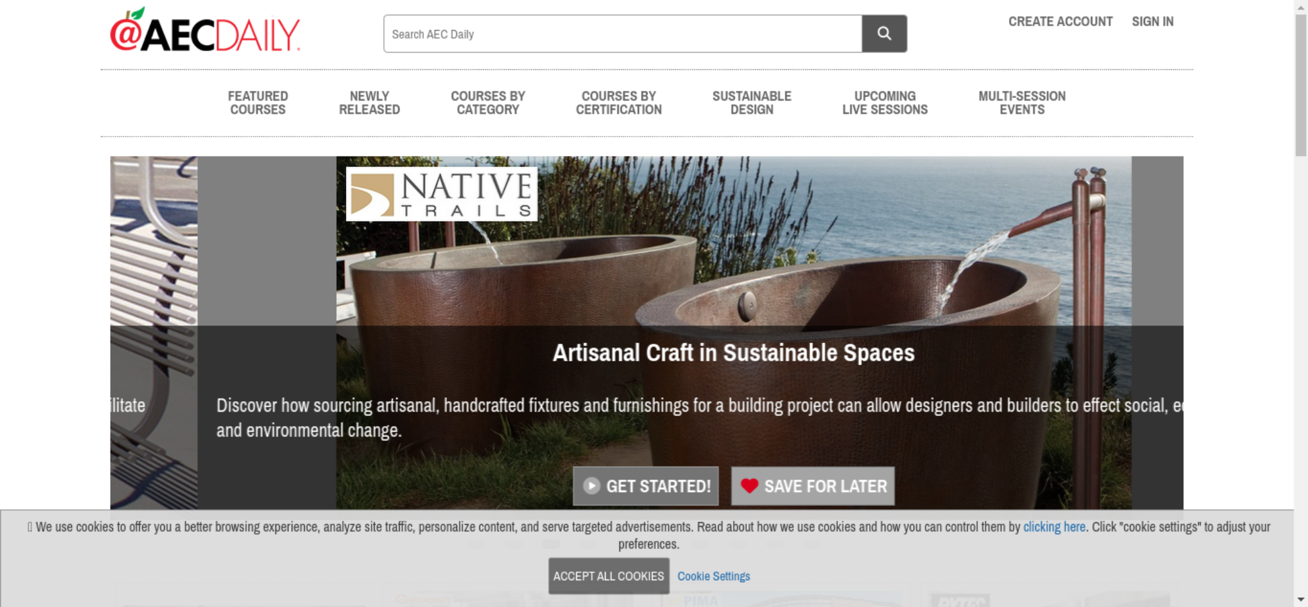Click the play icon in Get Started
This screenshot has width=1308, height=607.
[x=591, y=485]
